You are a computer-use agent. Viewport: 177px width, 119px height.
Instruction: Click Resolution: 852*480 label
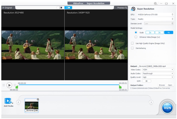(x=14, y=13)
